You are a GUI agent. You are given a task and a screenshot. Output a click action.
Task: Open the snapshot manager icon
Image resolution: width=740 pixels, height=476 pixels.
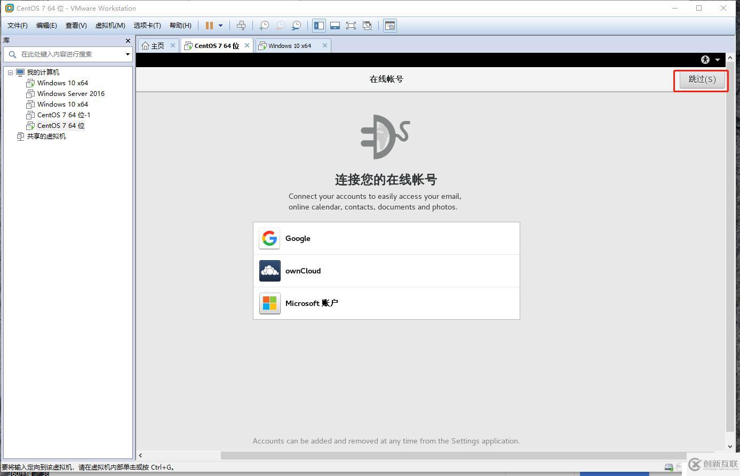pyautogui.click(x=296, y=26)
